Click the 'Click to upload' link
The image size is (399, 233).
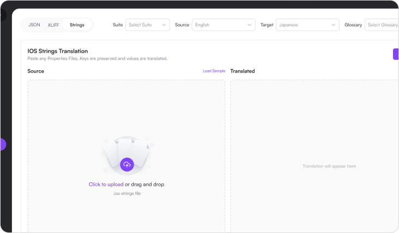point(106,185)
